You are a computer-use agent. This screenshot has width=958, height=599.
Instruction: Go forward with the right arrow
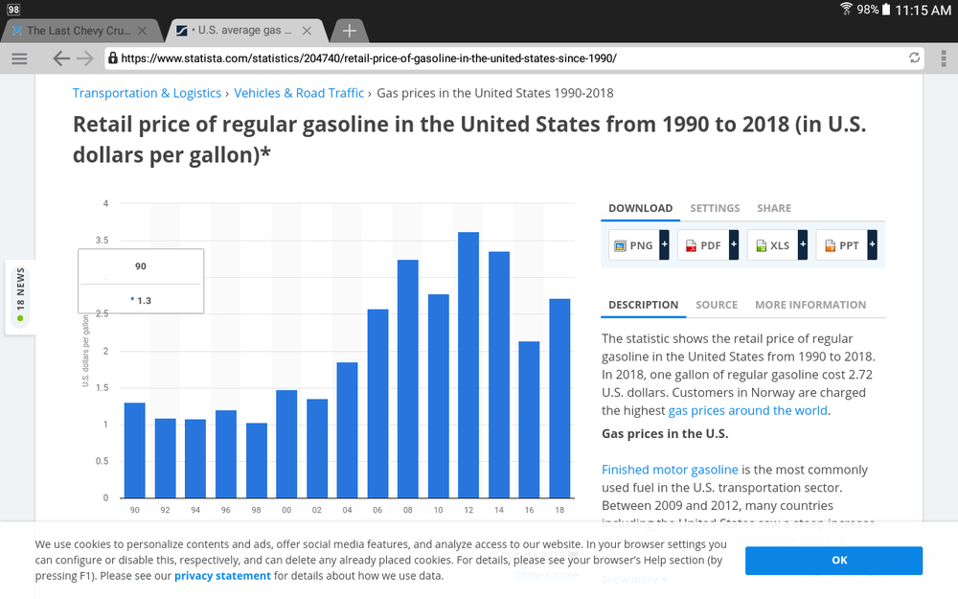coord(85,58)
